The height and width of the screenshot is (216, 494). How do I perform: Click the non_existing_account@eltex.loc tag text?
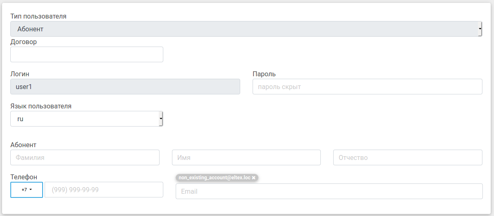215,178
